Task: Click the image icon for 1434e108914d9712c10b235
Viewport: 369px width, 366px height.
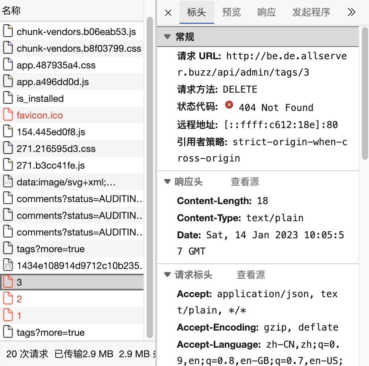Action: click(8, 265)
